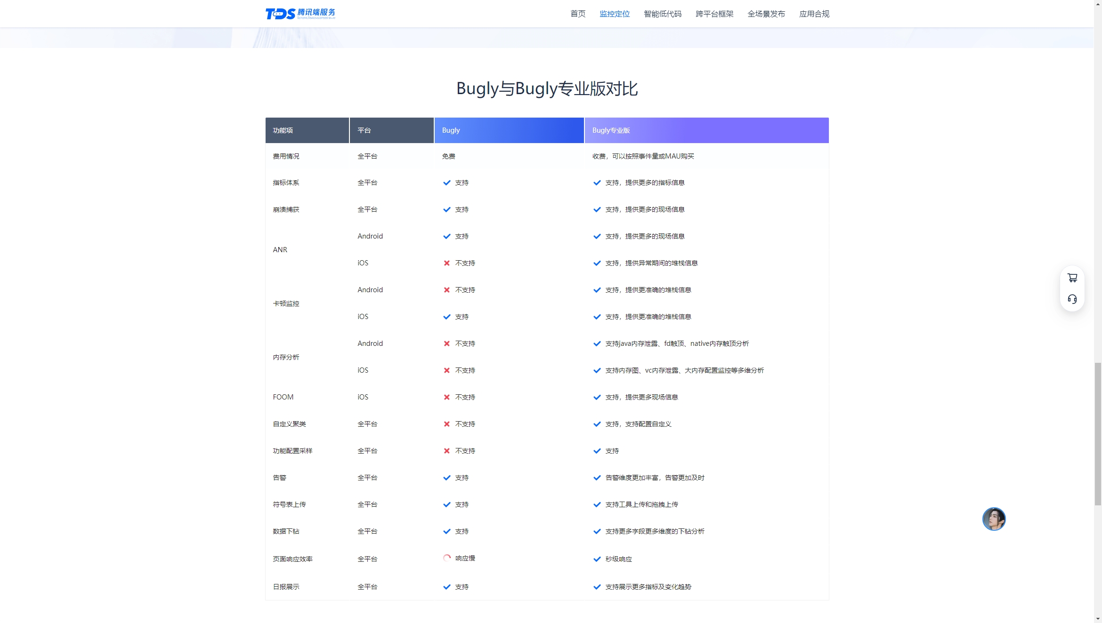Open the assistant avatar chat bubble
1102x623 pixels.
(994, 519)
